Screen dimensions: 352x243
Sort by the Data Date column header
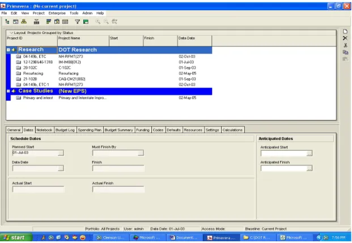click(x=194, y=41)
